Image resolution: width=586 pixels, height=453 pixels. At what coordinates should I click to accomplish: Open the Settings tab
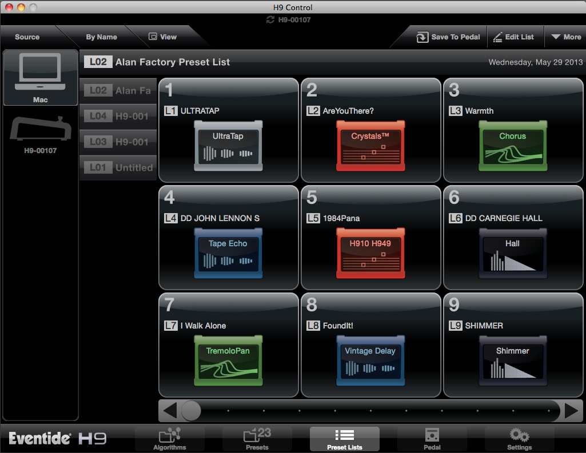click(520, 439)
